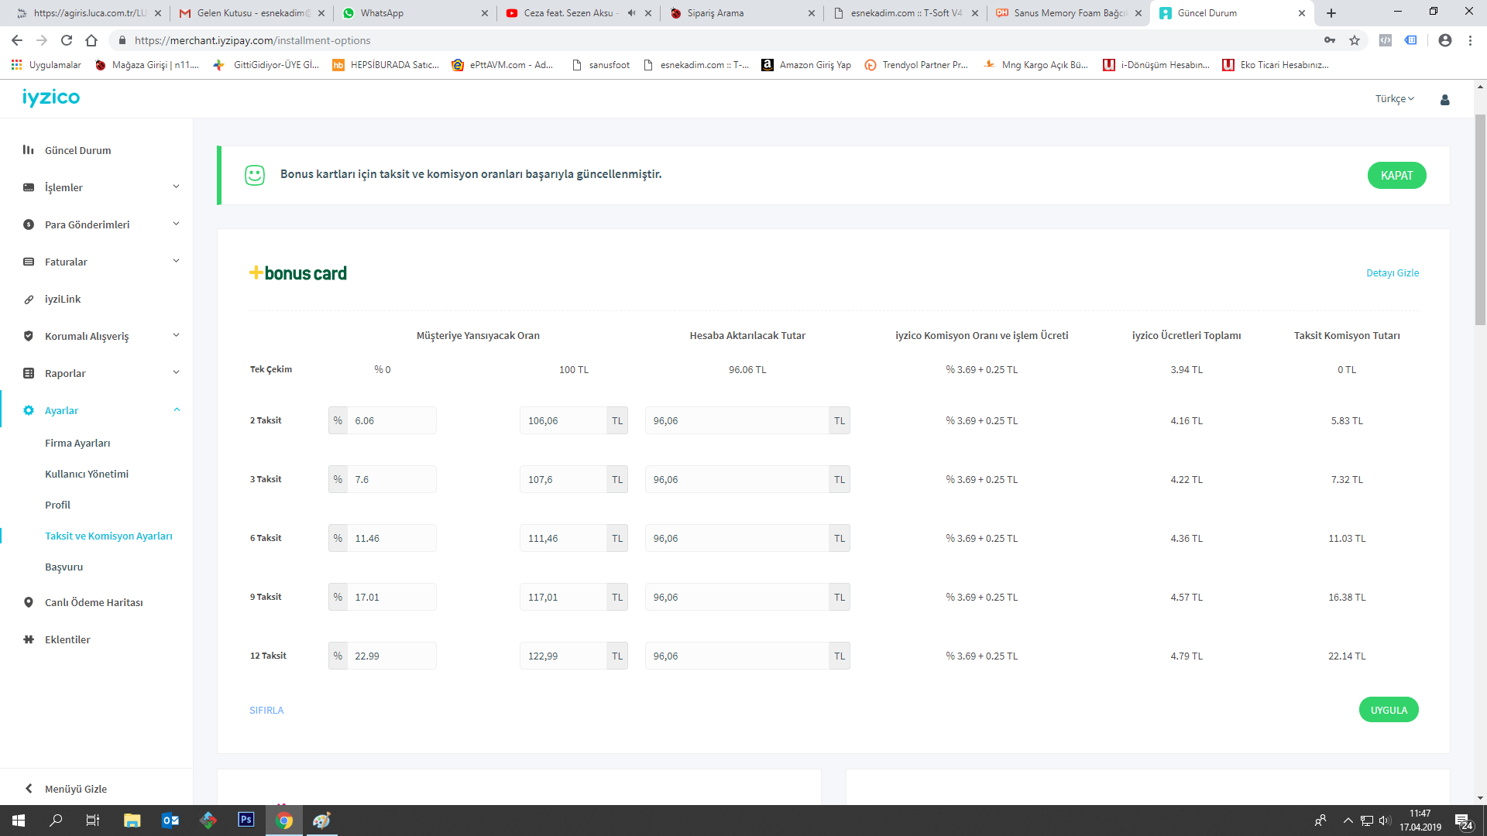
Task: Open Başvuru page
Action: [x=64, y=567]
